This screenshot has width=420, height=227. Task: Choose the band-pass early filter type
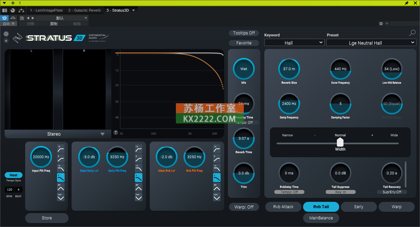[x=138, y=187]
